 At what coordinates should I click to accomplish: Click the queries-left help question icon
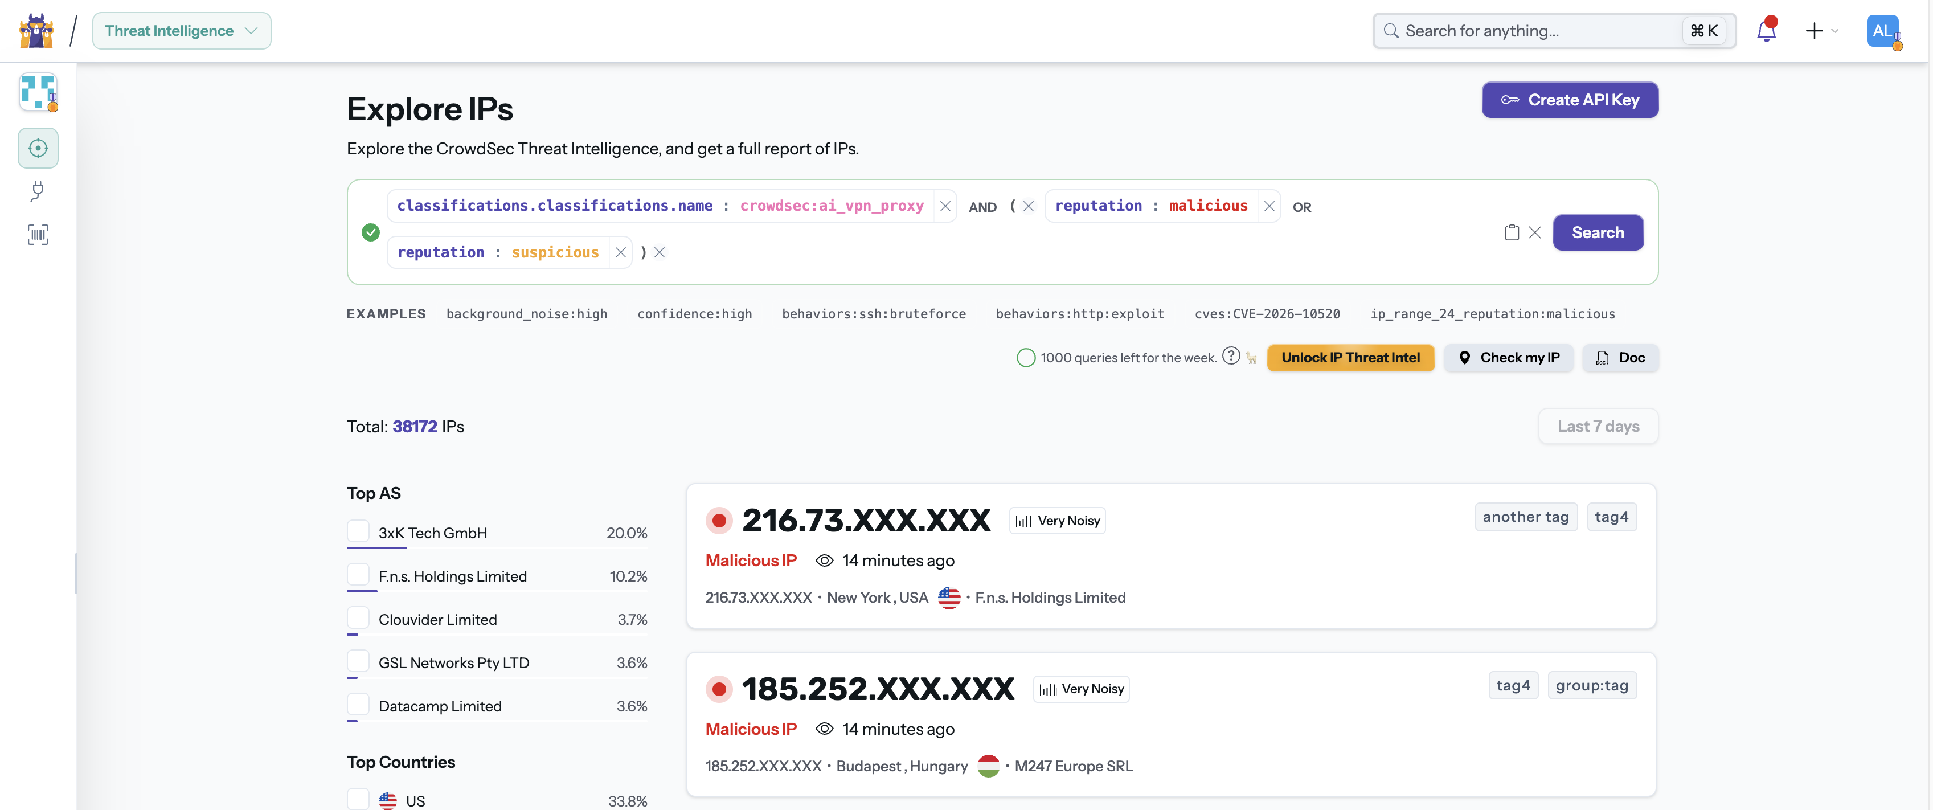click(1231, 356)
